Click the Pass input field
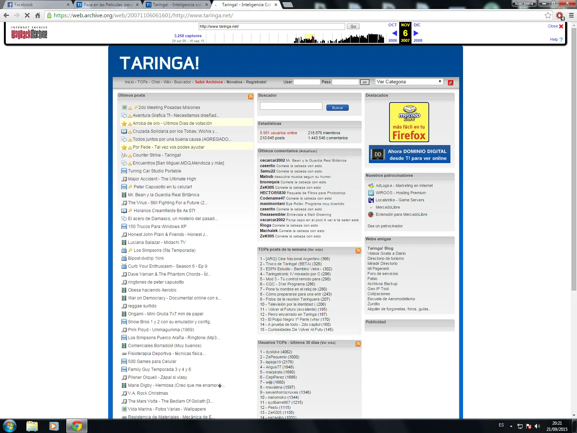This screenshot has width=577, height=433. pos(345,82)
